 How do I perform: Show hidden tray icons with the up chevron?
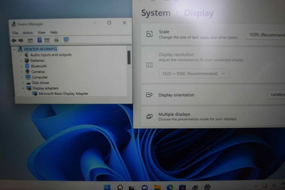point(256,186)
